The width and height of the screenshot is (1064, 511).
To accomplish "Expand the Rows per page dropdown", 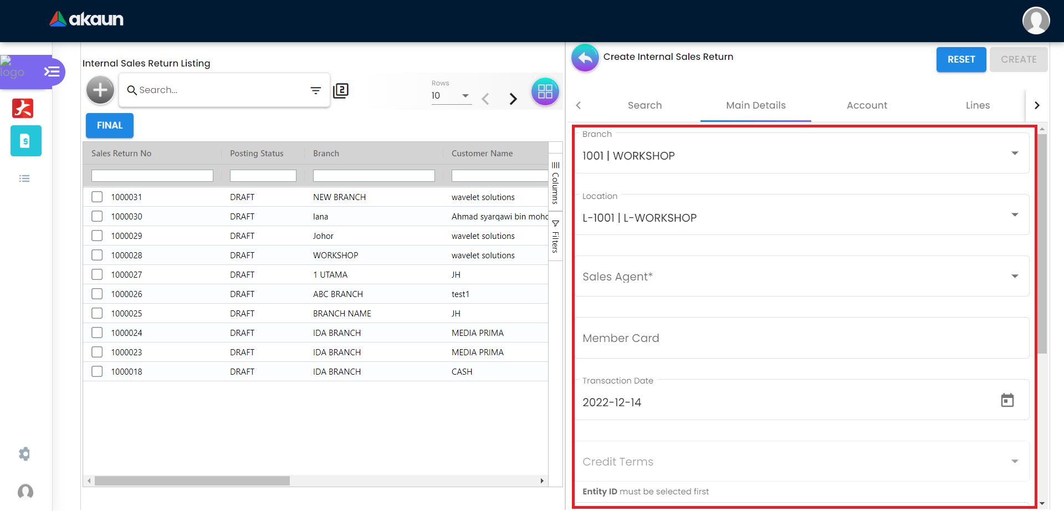I will pyautogui.click(x=465, y=96).
